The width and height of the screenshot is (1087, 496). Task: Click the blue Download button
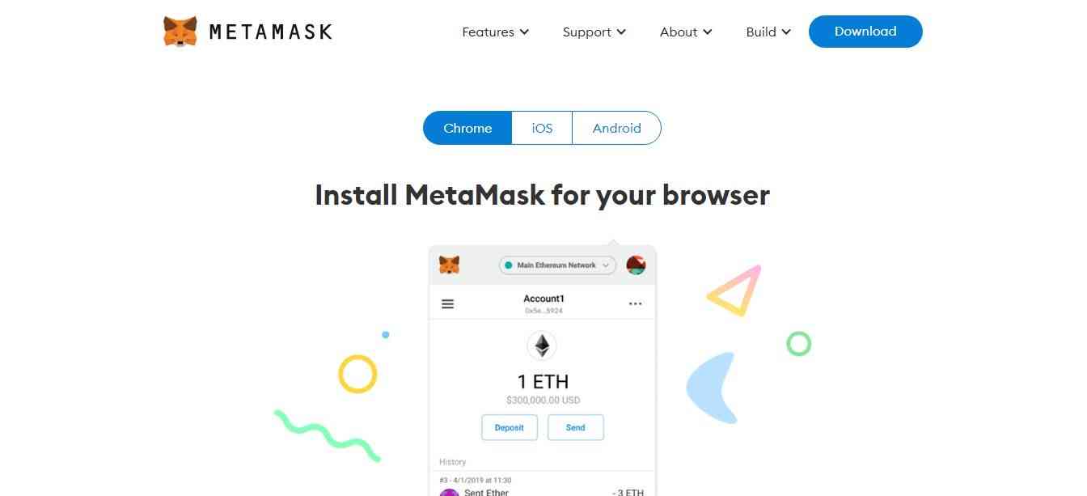pos(865,32)
